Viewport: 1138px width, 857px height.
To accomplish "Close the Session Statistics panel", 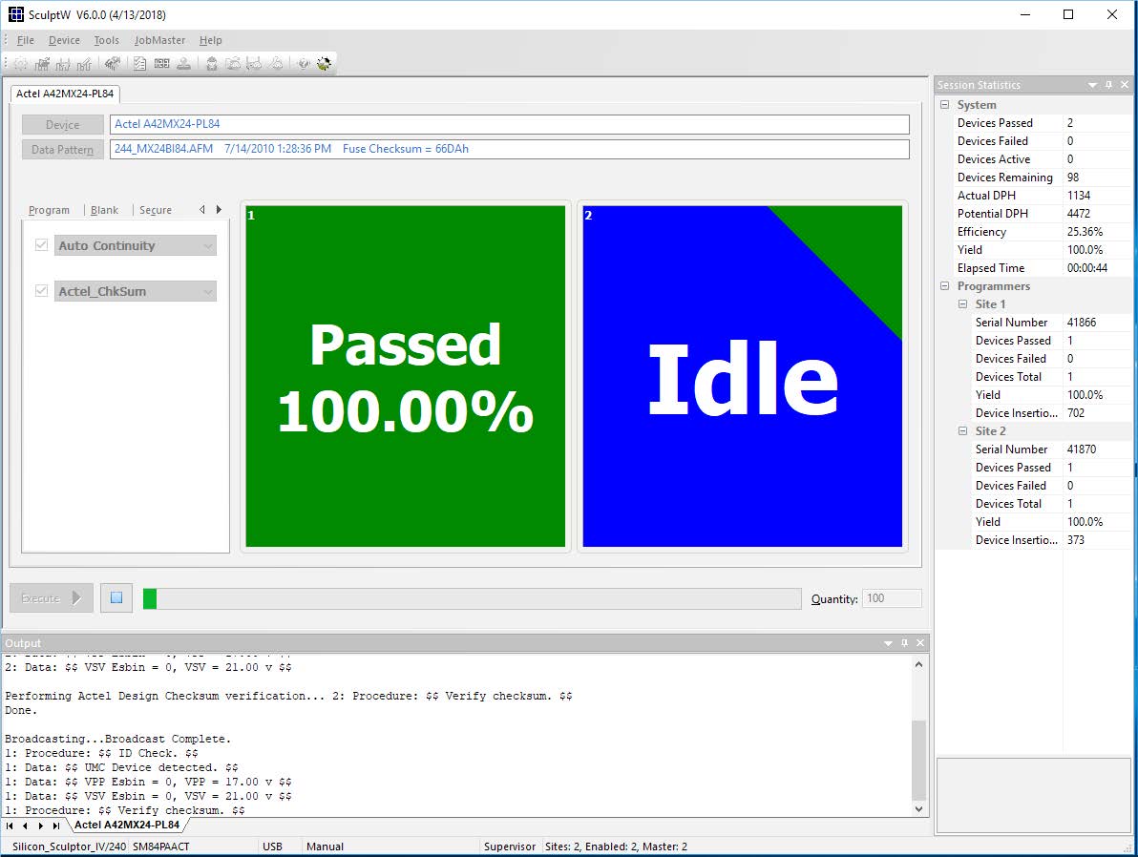I will click(x=1125, y=85).
